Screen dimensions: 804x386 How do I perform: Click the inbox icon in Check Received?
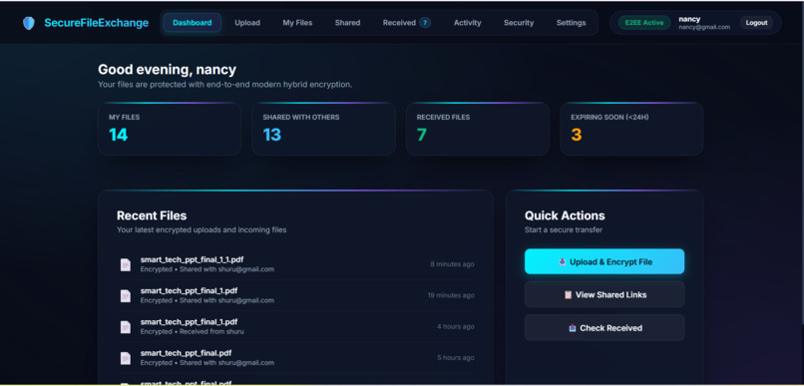pyautogui.click(x=573, y=328)
